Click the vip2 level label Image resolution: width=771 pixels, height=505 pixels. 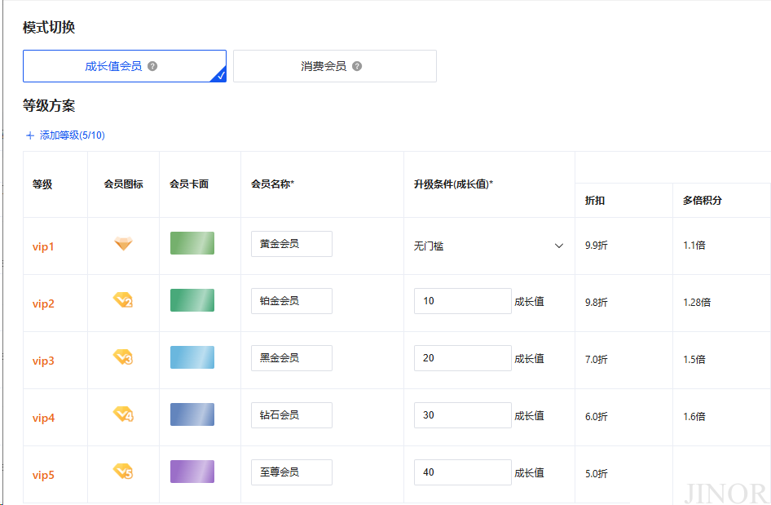point(43,303)
